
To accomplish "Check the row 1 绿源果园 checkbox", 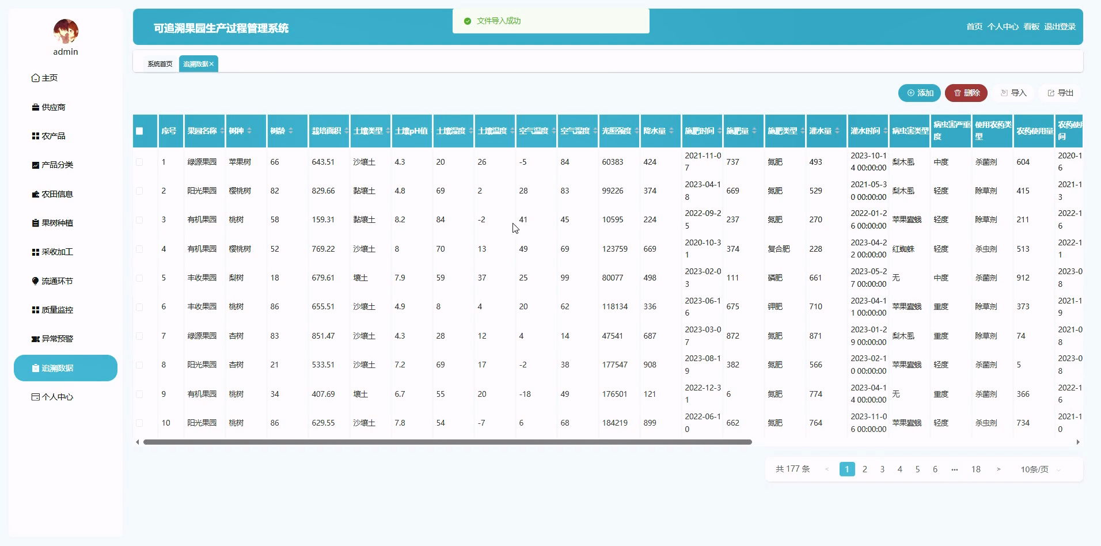I will pyautogui.click(x=139, y=162).
